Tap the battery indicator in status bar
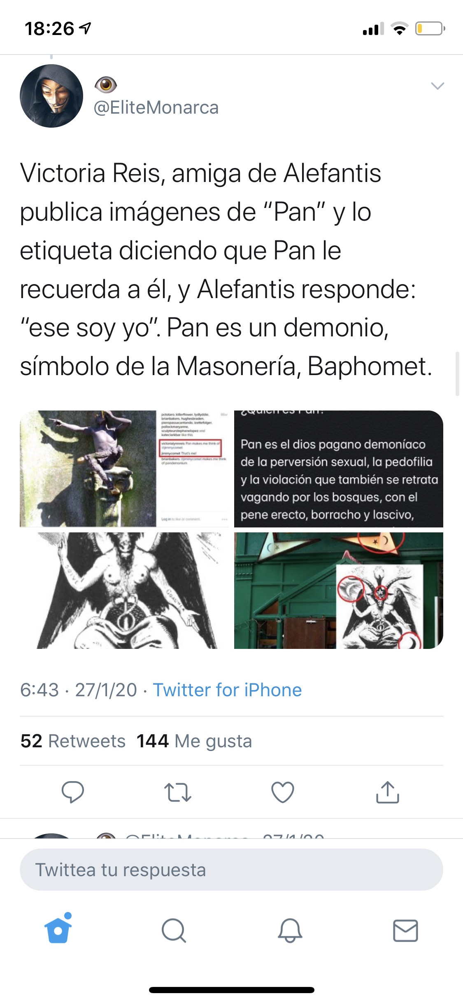463x1003 pixels. 430,29
